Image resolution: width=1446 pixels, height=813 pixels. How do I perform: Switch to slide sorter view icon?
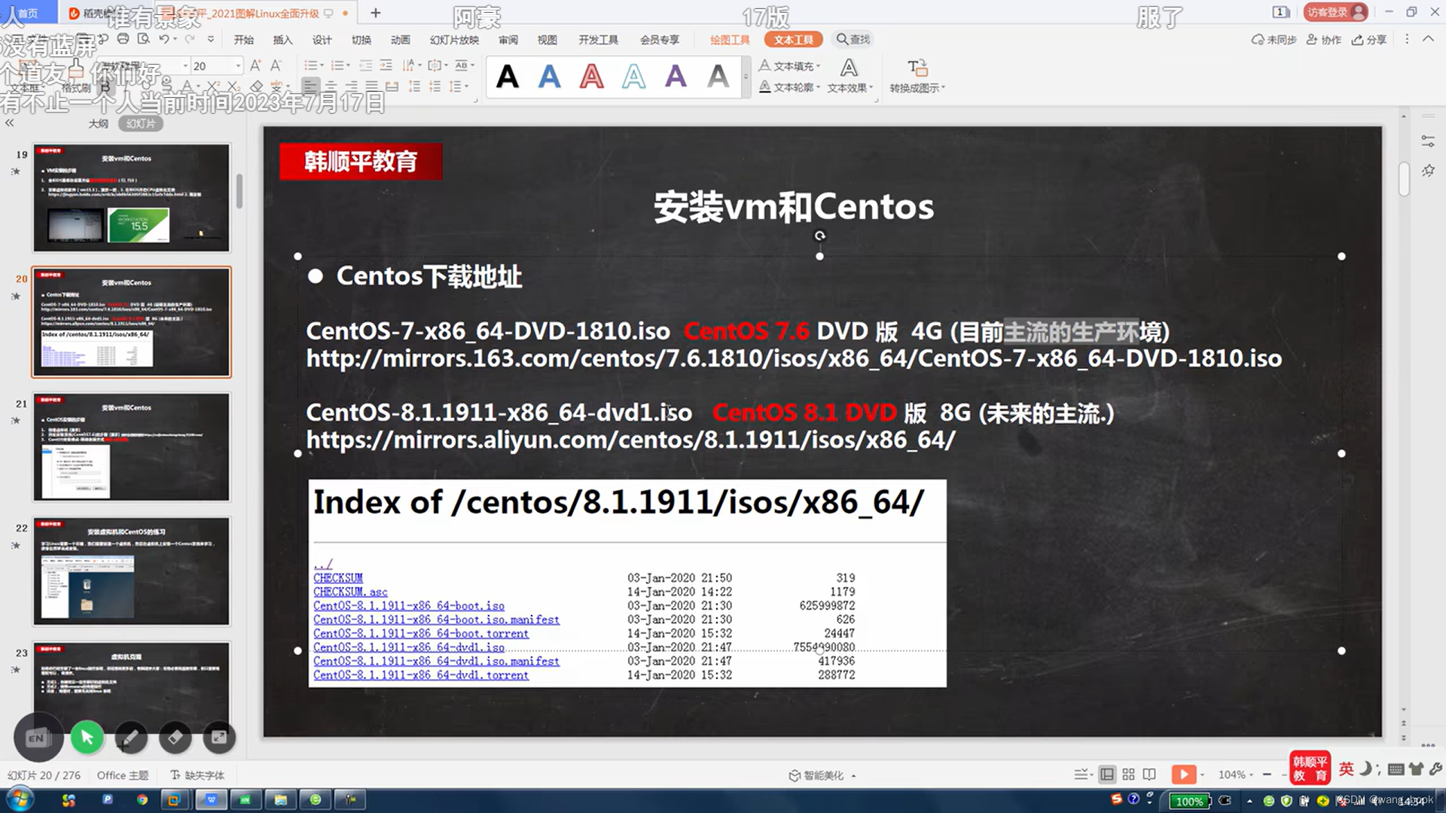pos(1128,775)
